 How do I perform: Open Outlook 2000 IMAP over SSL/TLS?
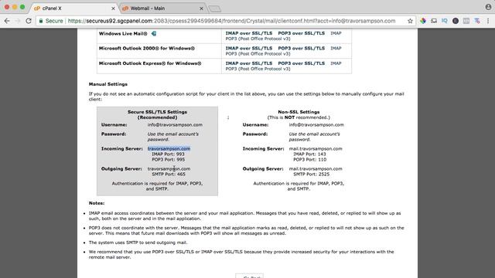(x=249, y=48)
